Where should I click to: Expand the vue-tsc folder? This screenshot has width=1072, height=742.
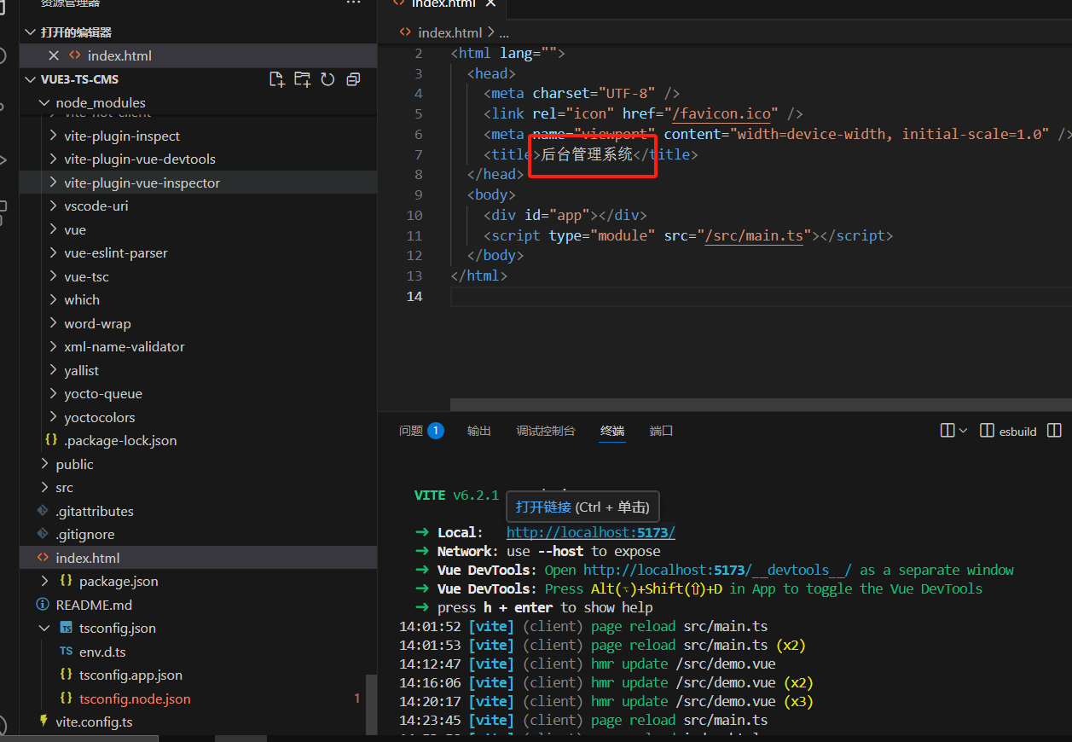(53, 276)
